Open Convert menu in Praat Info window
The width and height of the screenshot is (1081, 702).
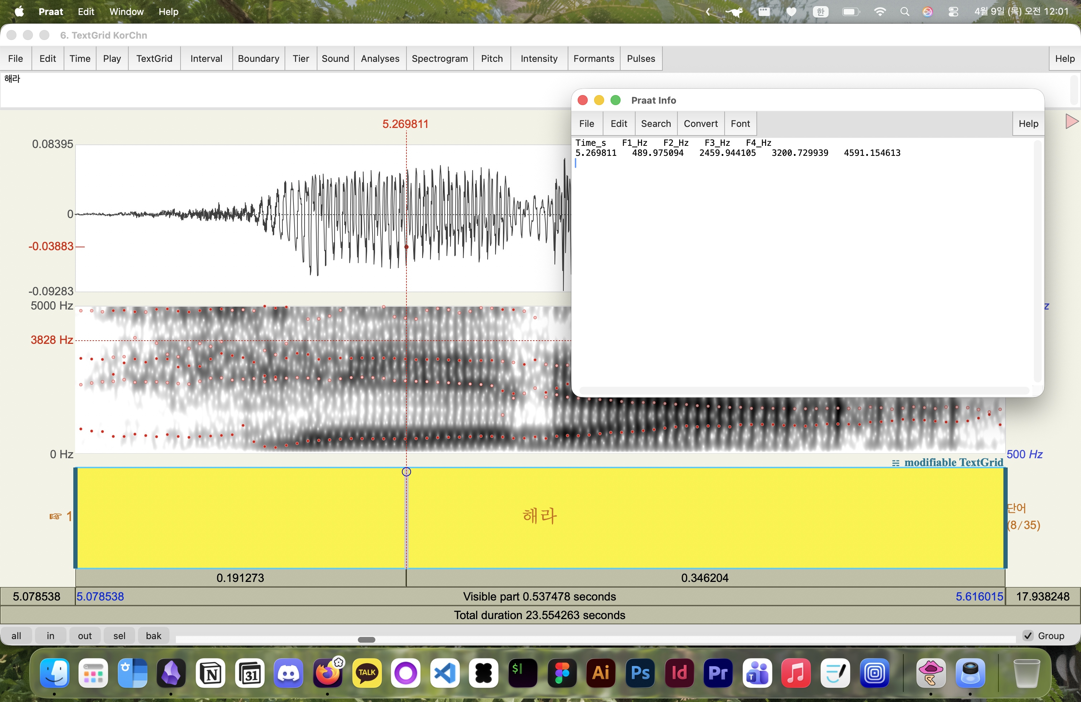(x=700, y=124)
